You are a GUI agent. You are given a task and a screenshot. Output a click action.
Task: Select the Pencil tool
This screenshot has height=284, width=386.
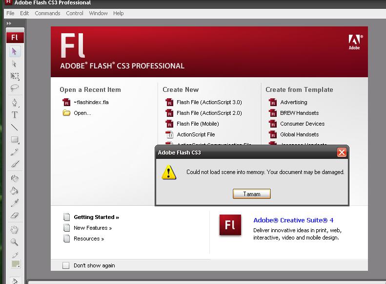pyautogui.click(x=15, y=152)
